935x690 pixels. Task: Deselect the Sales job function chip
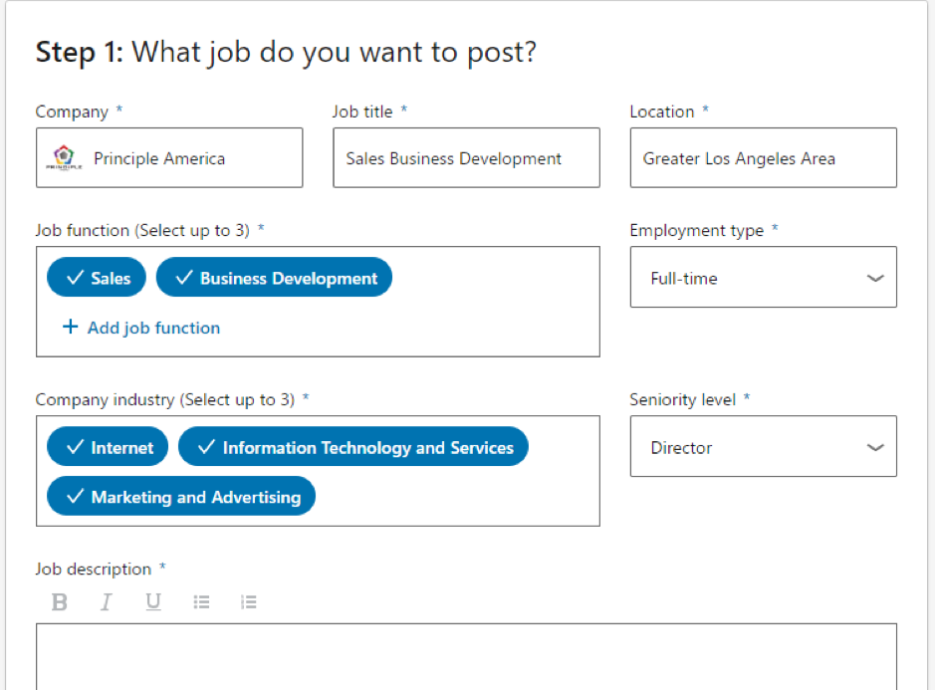[97, 279]
